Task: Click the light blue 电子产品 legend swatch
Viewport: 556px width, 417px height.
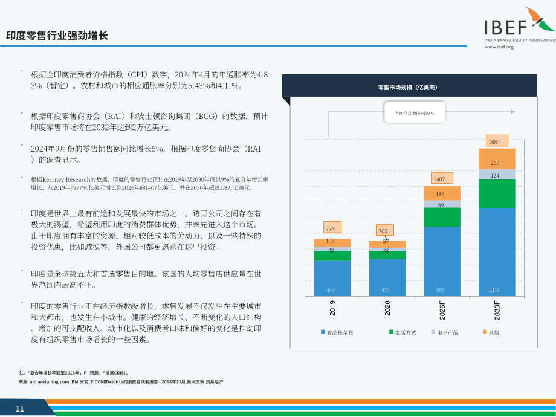Action: click(x=433, y=332)
